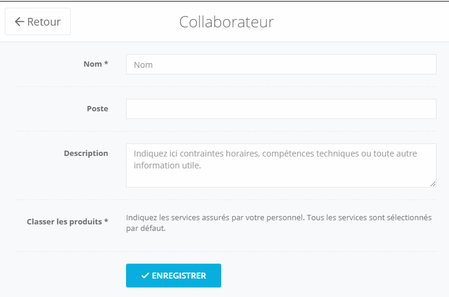Click the word Retour in the header
Viewport: 449px width, 297px height.
pos(44,22)
